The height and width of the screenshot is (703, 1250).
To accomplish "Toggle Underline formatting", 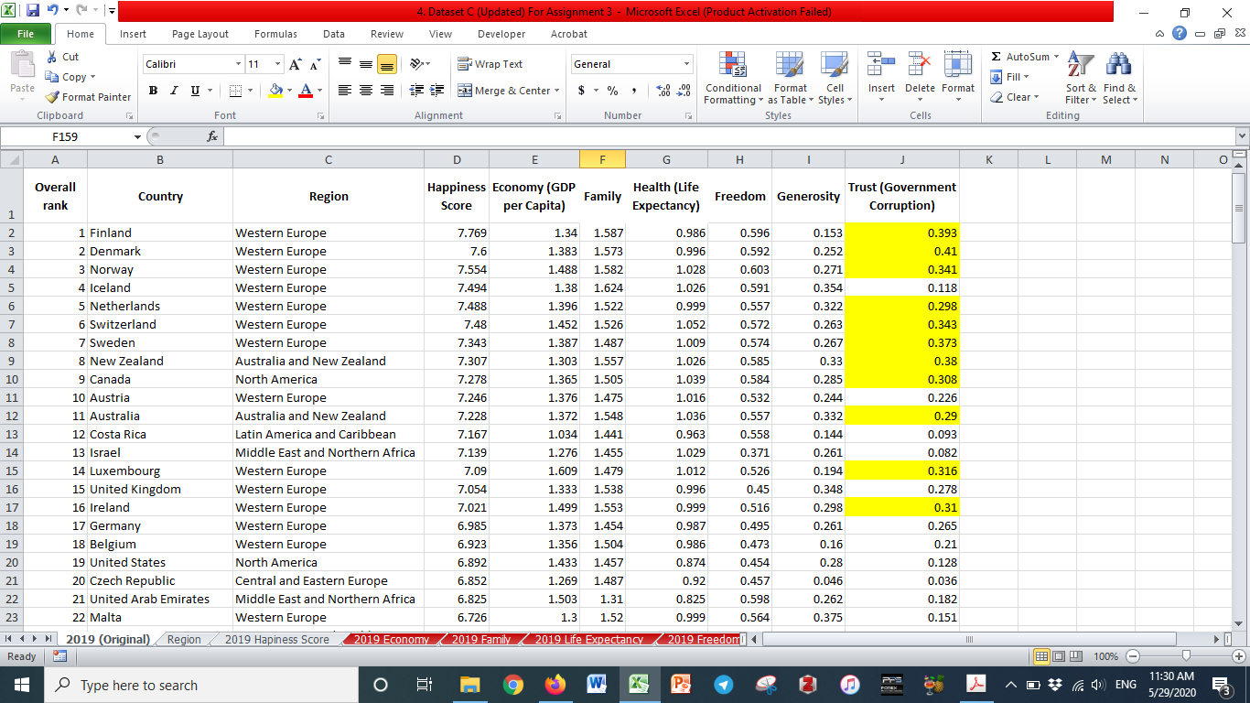I will (x=195, y=91).
